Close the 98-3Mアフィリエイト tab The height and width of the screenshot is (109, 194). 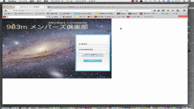pos(108,7)
